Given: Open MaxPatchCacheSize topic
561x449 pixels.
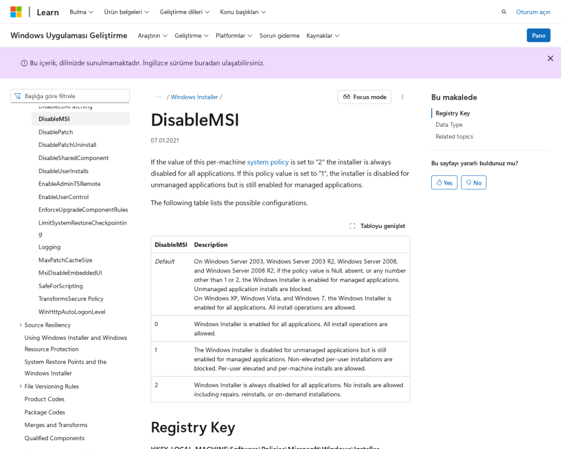Looking at the screenshot, I should [x=65, y=260].
